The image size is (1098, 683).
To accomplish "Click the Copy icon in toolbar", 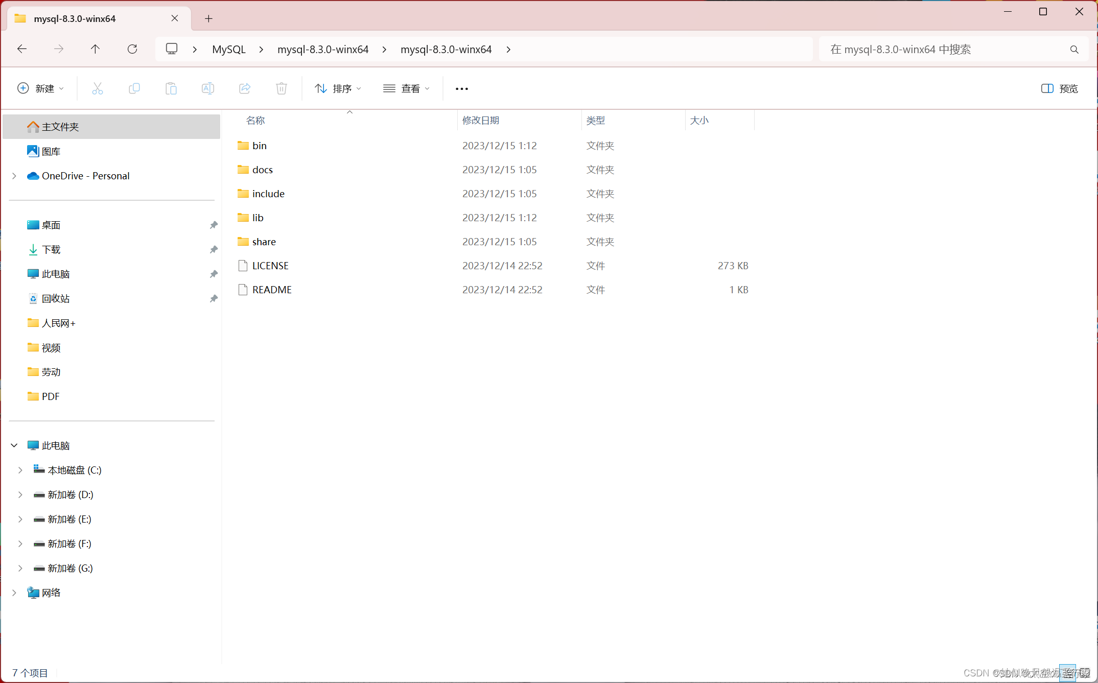I will pos(134,89).
